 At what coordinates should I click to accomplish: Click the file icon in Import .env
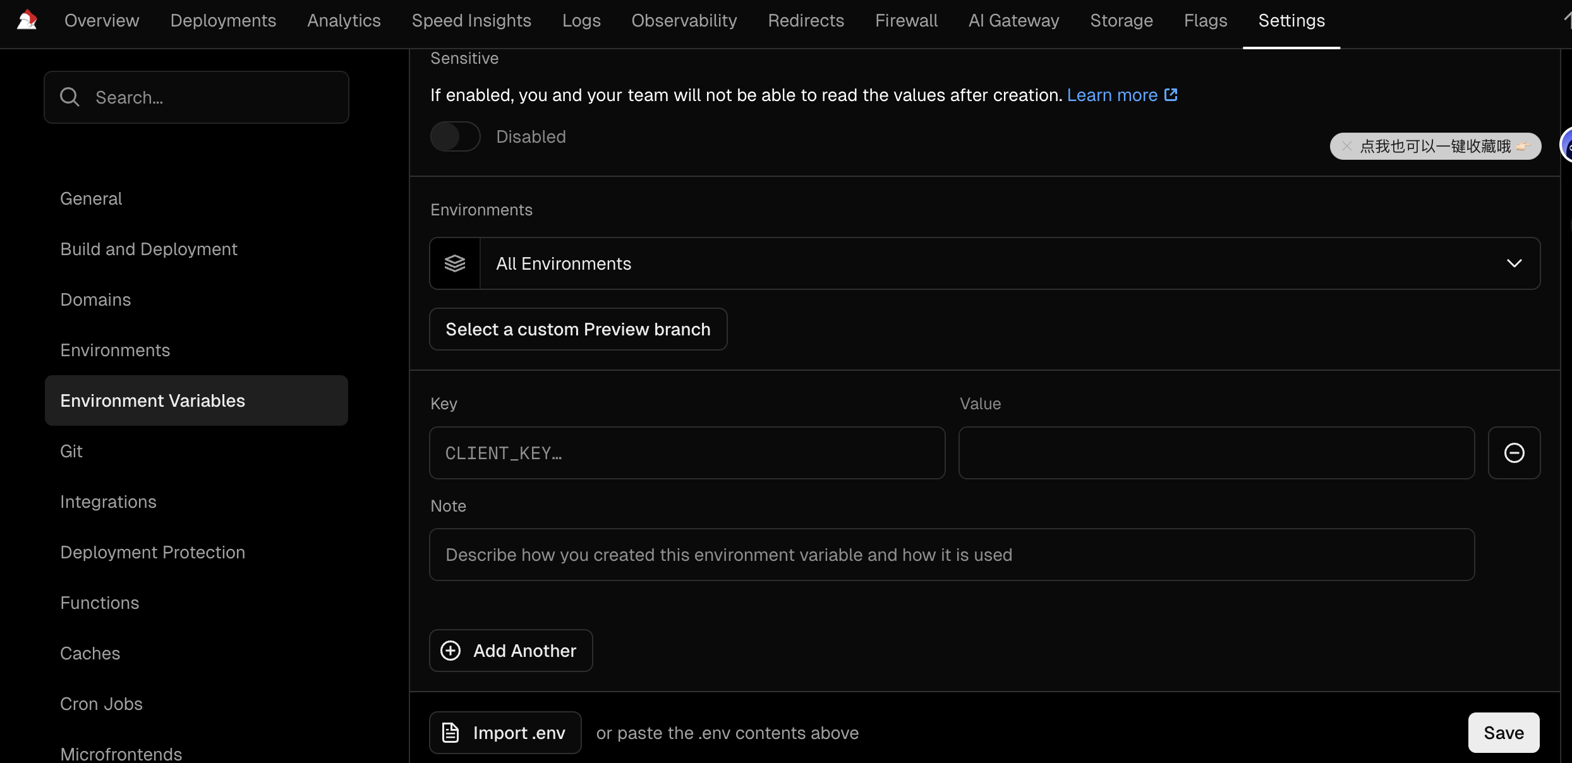450,733
